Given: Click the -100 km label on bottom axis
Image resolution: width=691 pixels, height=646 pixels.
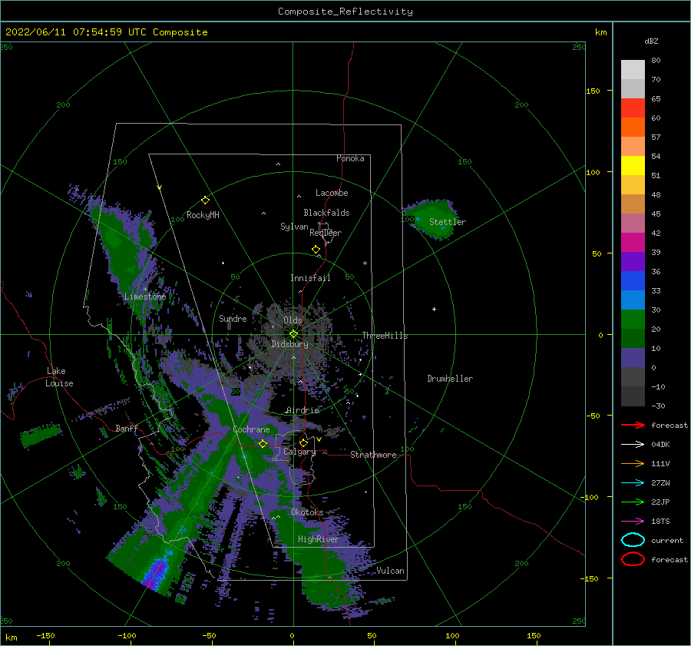Looking at the screenshot, I should coord(127,635).
